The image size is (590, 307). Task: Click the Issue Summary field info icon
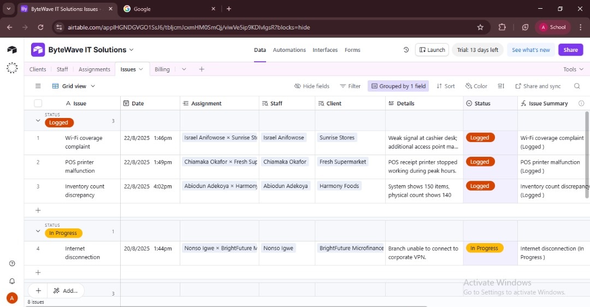[581, 103]
